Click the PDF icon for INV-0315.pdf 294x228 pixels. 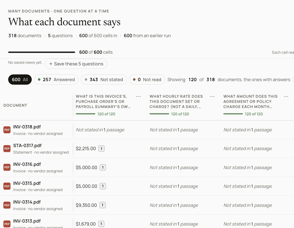pyautogui.click(x=7, y=186)
